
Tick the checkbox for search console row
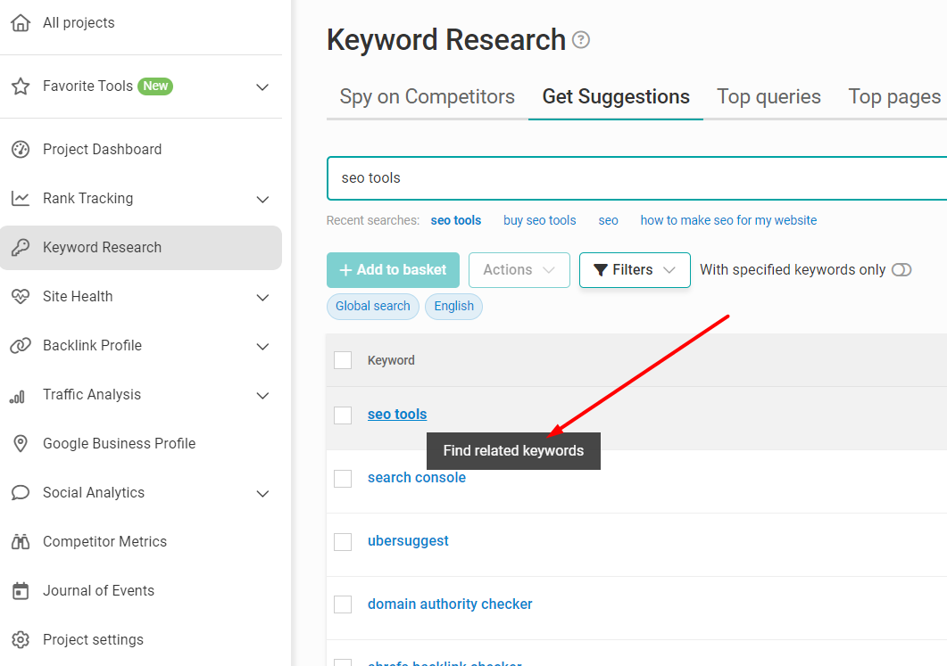[x=343, y=479]
